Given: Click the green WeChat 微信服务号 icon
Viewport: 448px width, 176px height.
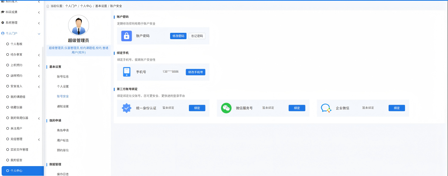Looking at the screenshot, I should click(226, 108).
